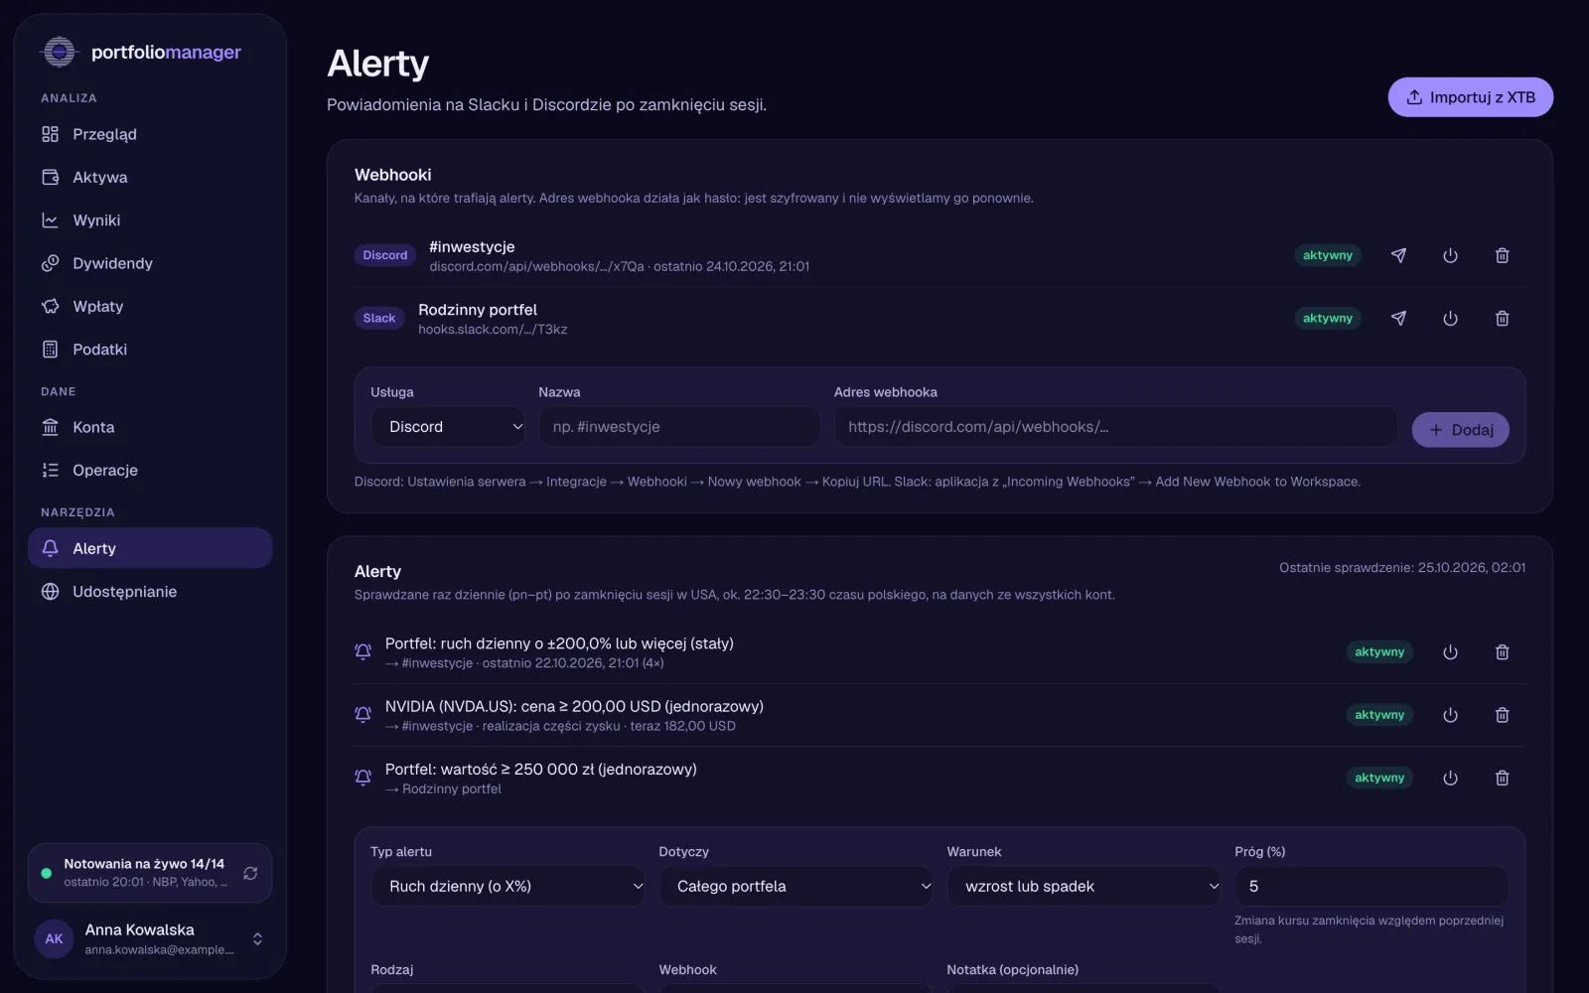Delete the daily portfolio move alert
The width and height of the screenshot is (1589, 993).
(1502, 652)
